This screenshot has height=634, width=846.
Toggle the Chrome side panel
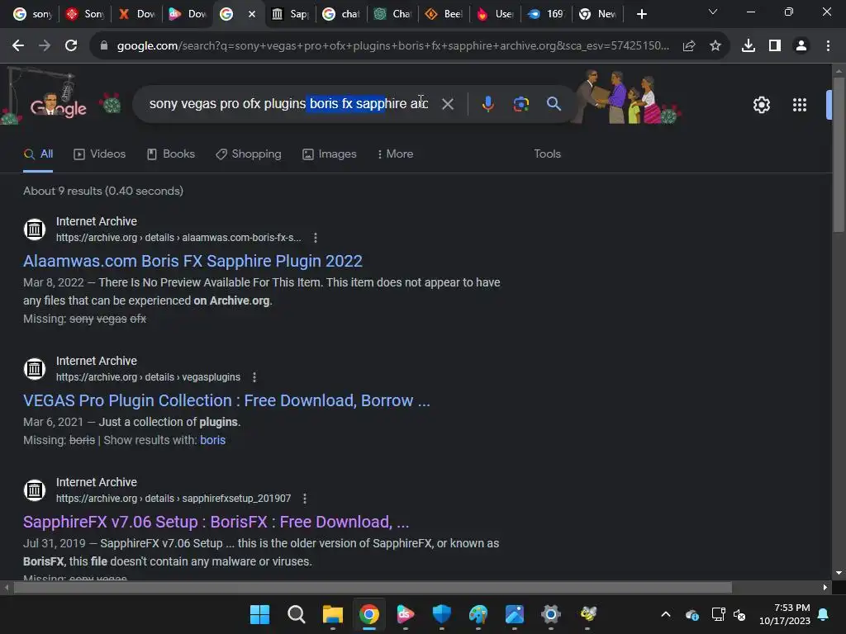[x=774, y=46]
